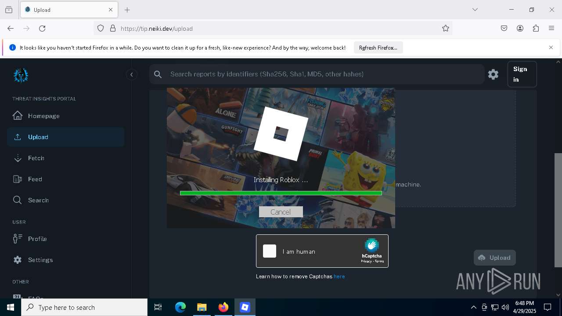Screen dimensions: 562x316
Task: Open File Explorer from the taskbar
Action: pyautogui.click(x=202, y=307)
